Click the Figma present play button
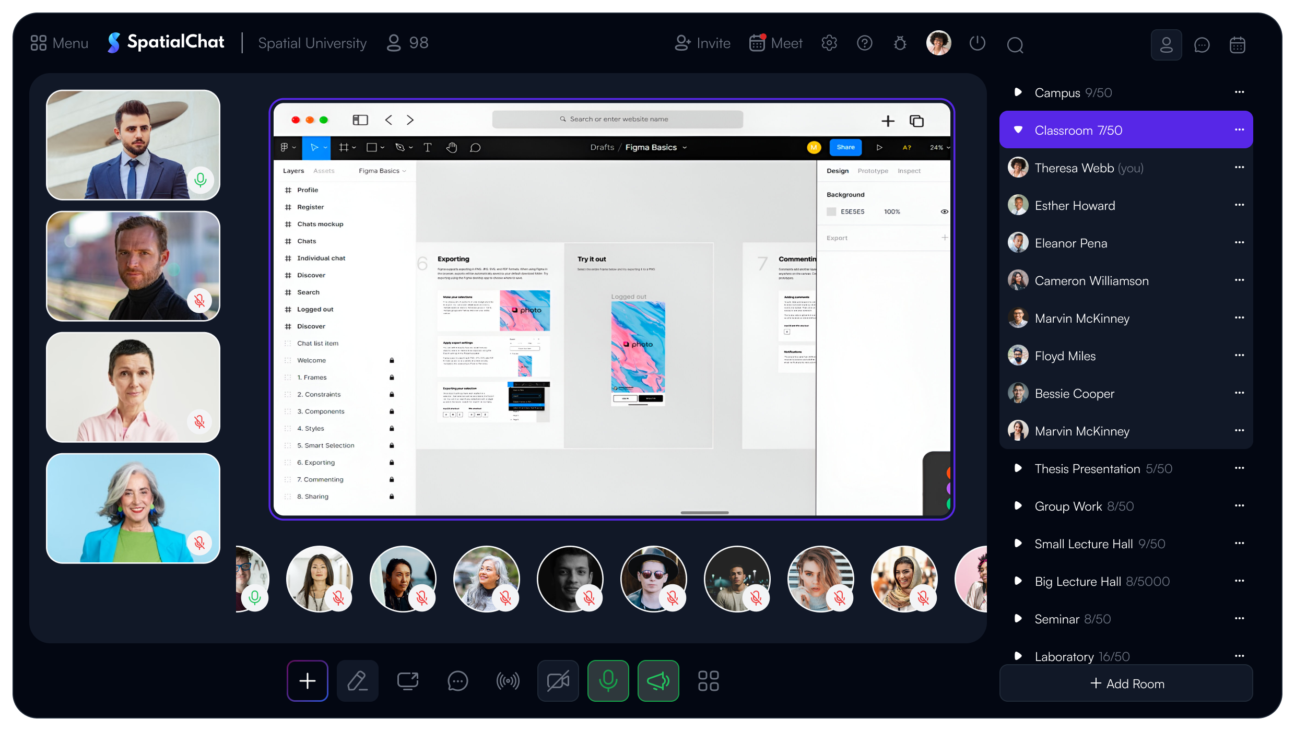 (x=879, y=148)
